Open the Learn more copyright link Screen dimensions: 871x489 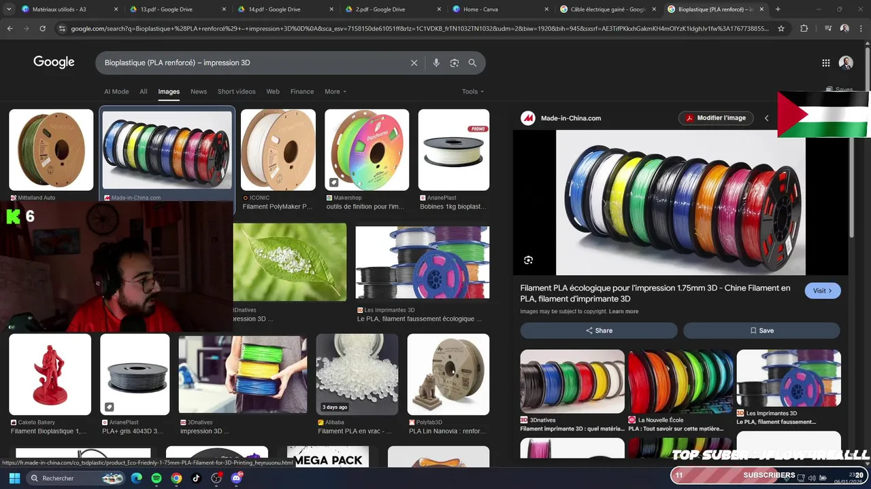click(x=623, y=312)
